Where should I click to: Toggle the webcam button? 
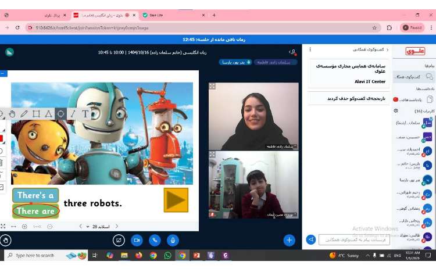click(137, 241)
